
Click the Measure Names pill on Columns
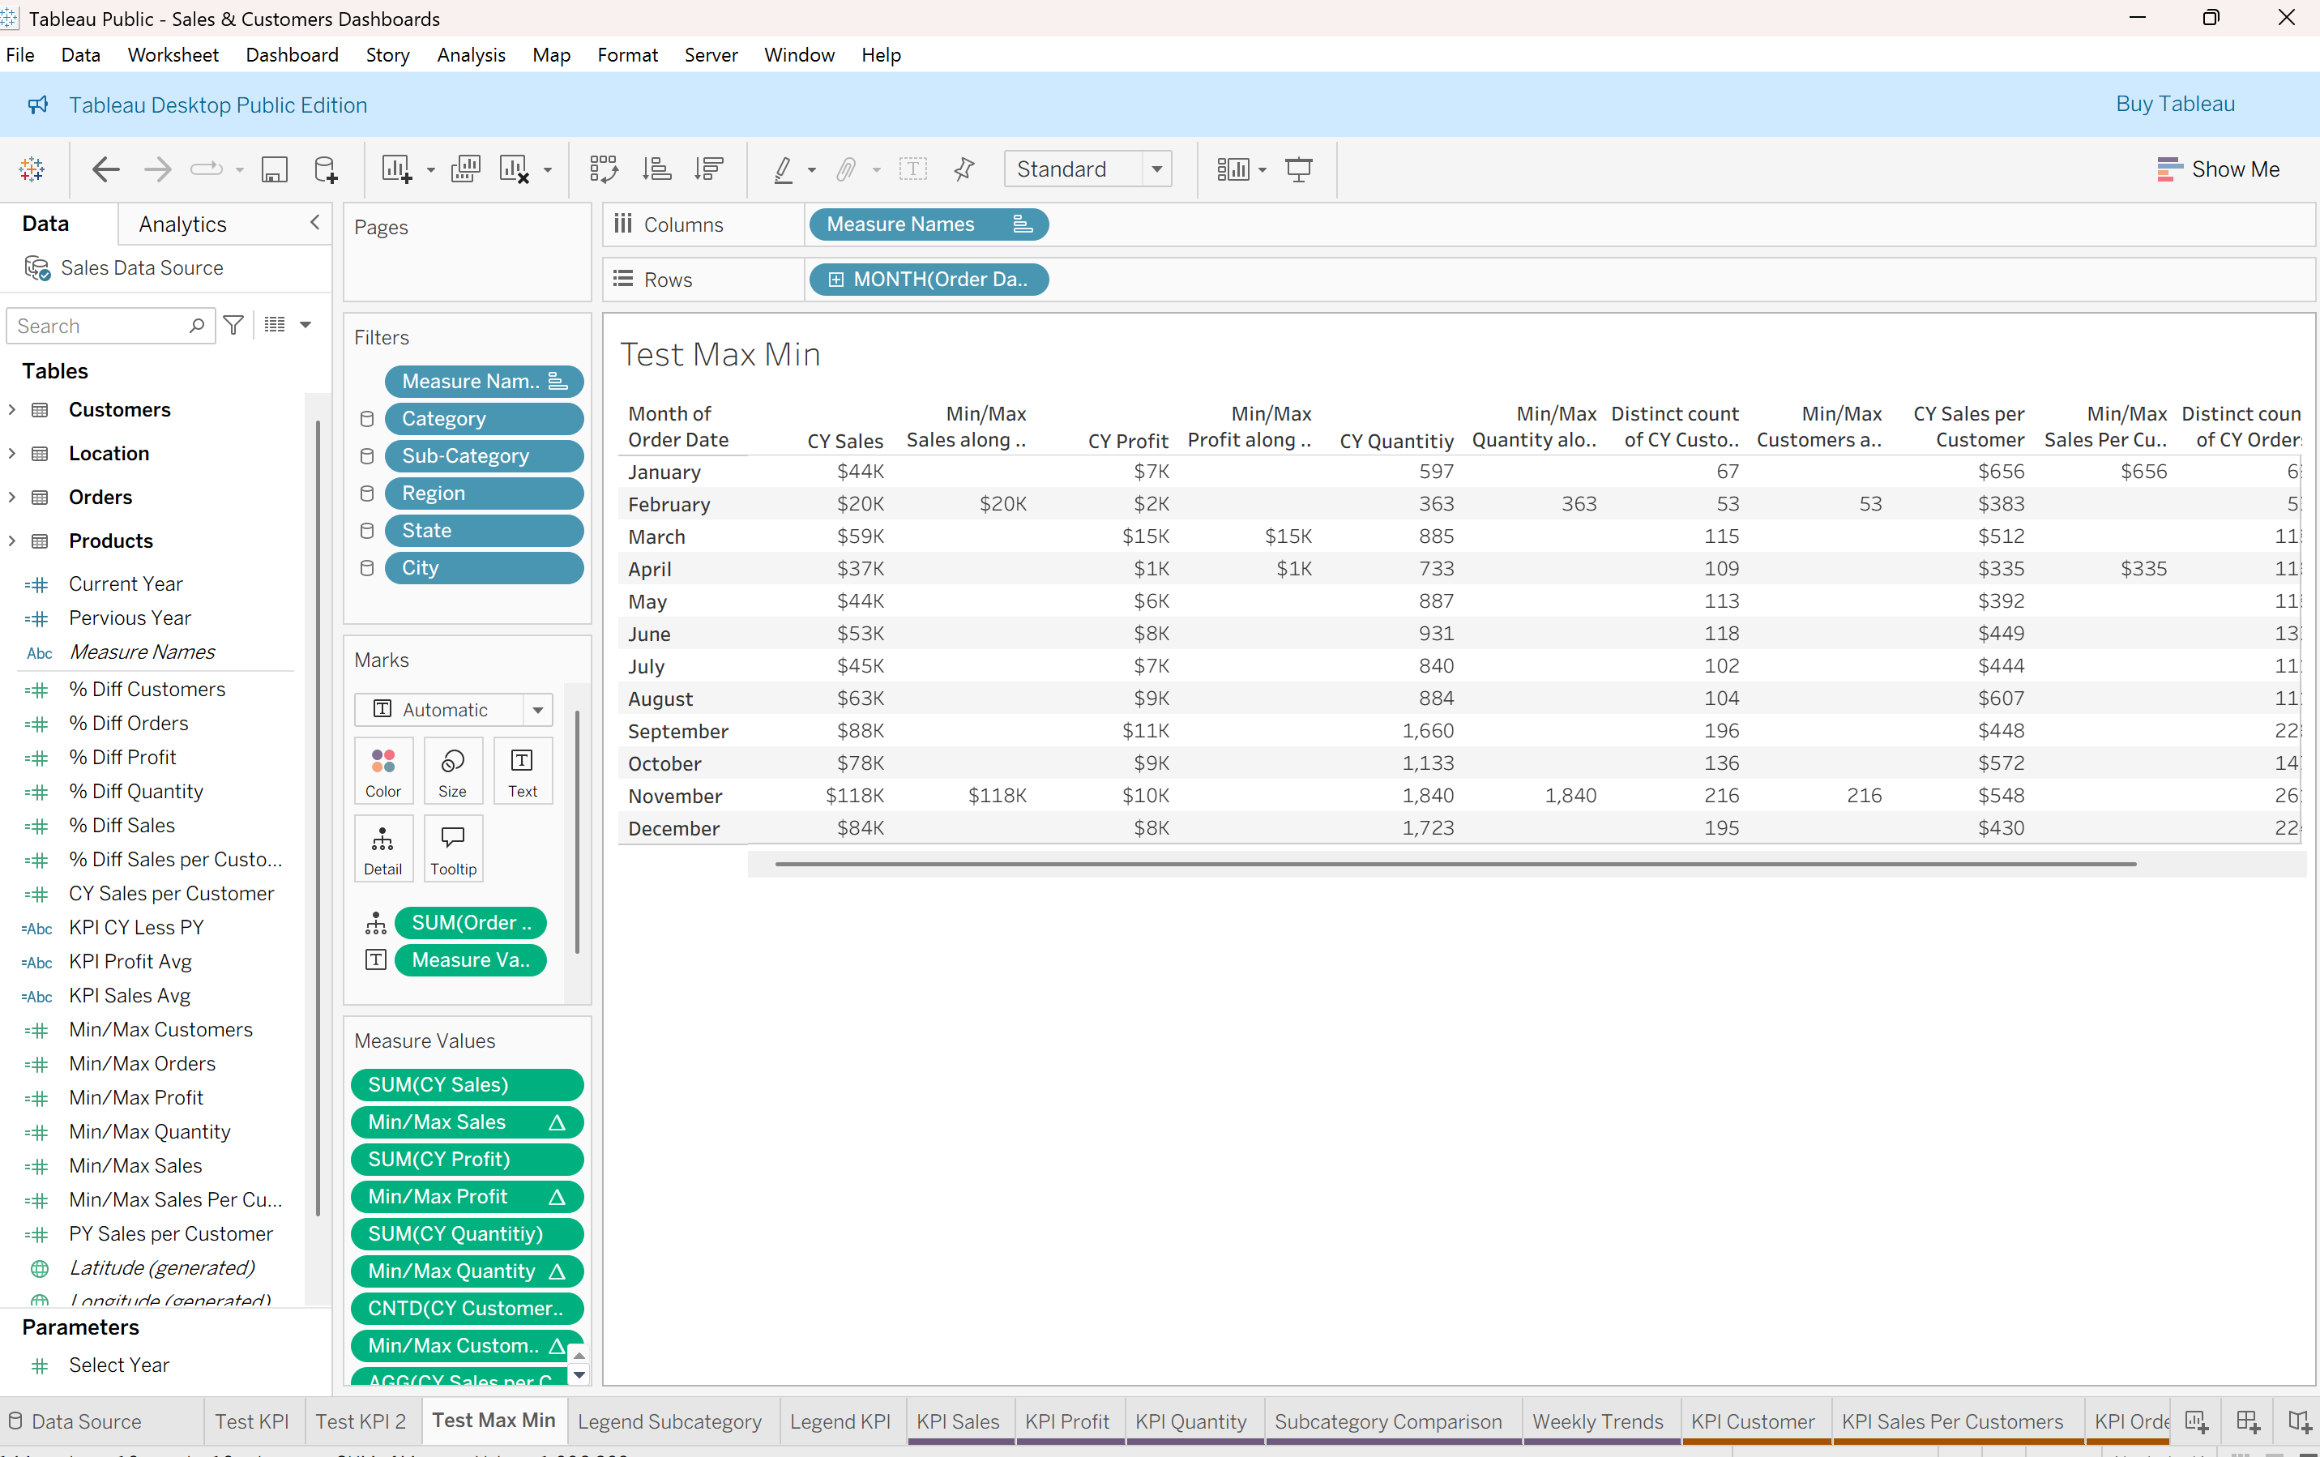coord(929,224)
